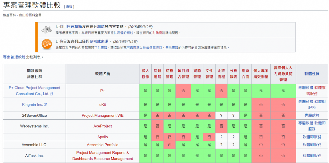
Task: Open the Apollo software link
Action: 102,137
